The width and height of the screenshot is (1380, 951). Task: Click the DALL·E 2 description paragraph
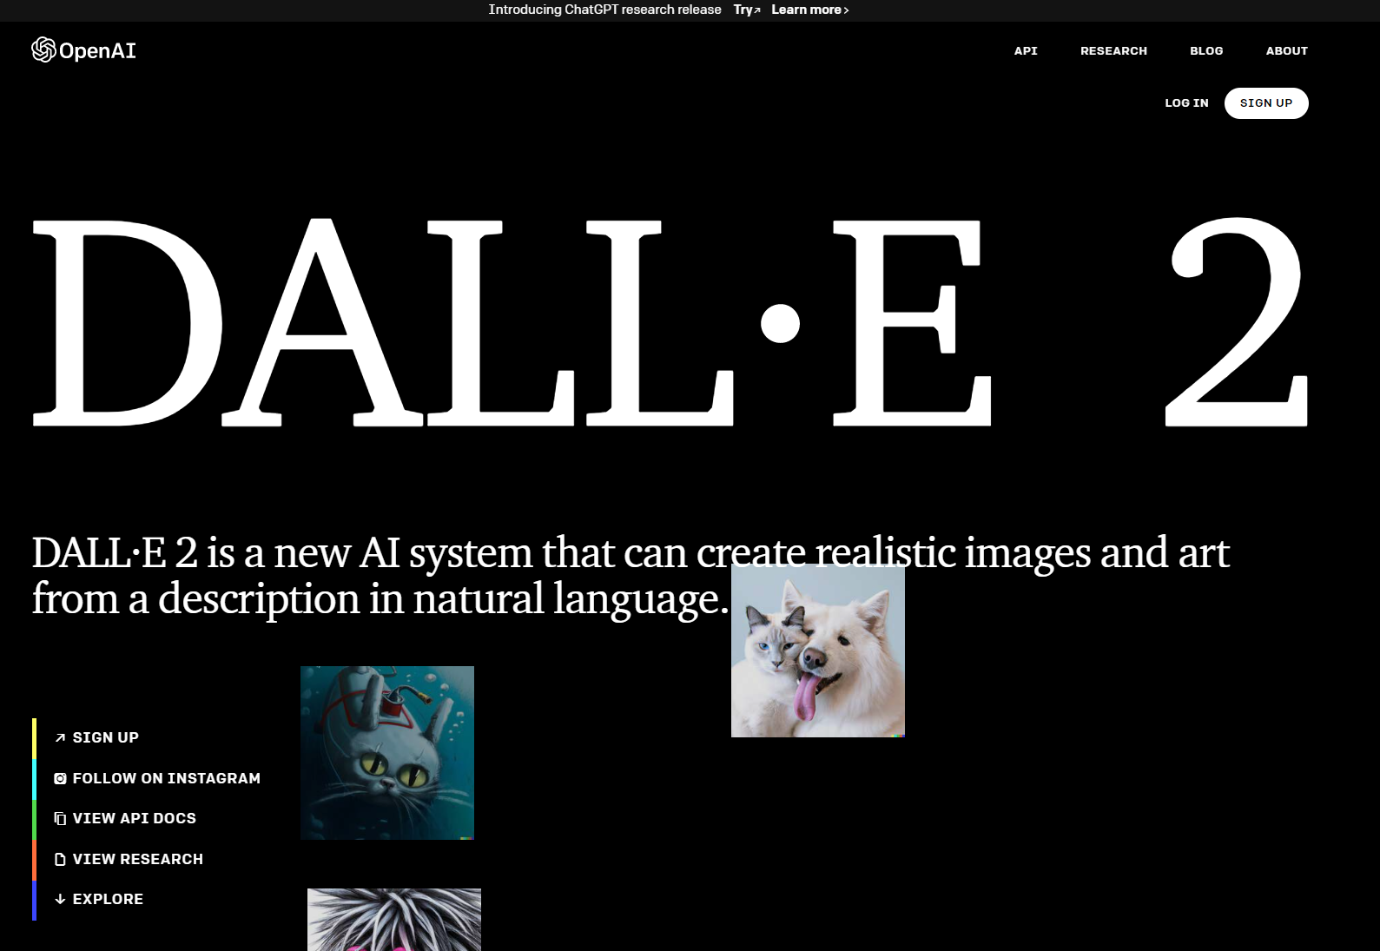[631, 576]
